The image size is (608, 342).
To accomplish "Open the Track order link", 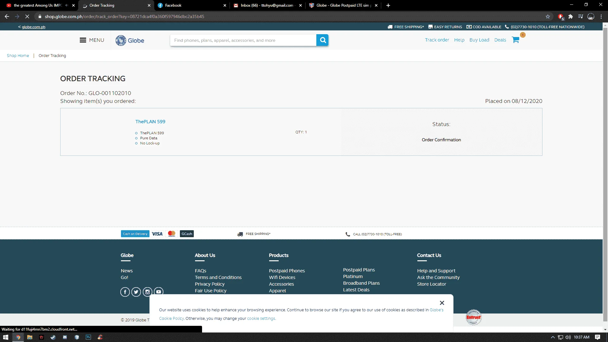I will pos(437,40).
